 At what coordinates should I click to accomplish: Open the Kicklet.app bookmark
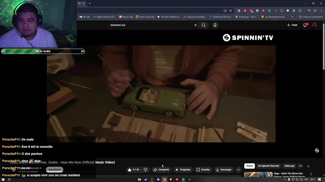246,17
